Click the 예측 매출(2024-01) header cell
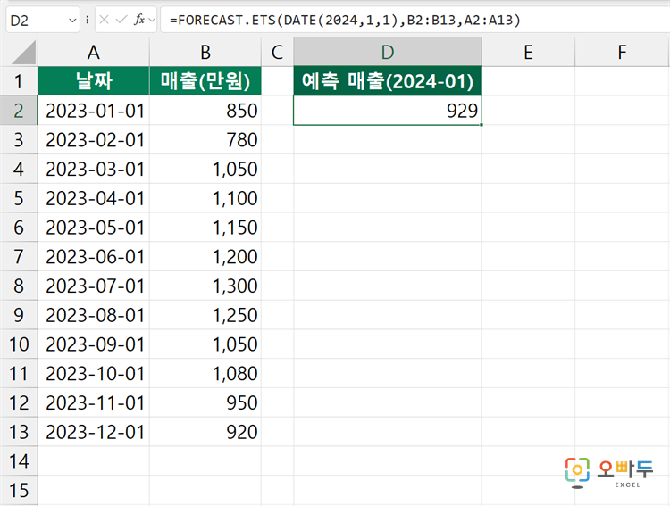670x506 pixels. pyautogui.click(x=388, y=81)
